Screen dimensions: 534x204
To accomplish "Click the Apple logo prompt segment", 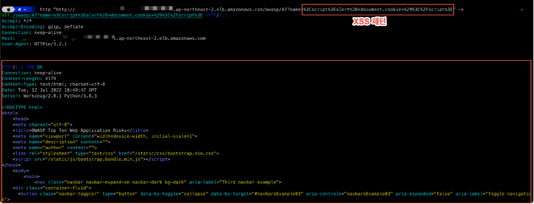I will pos(9,9).
